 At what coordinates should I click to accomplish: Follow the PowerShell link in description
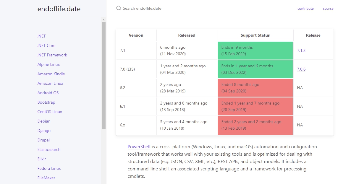click(139, 146)
